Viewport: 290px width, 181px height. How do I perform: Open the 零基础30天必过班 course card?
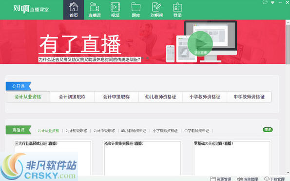232,158
